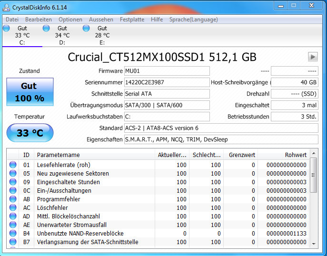Open the Bearbeiten menu

(39, 20)
